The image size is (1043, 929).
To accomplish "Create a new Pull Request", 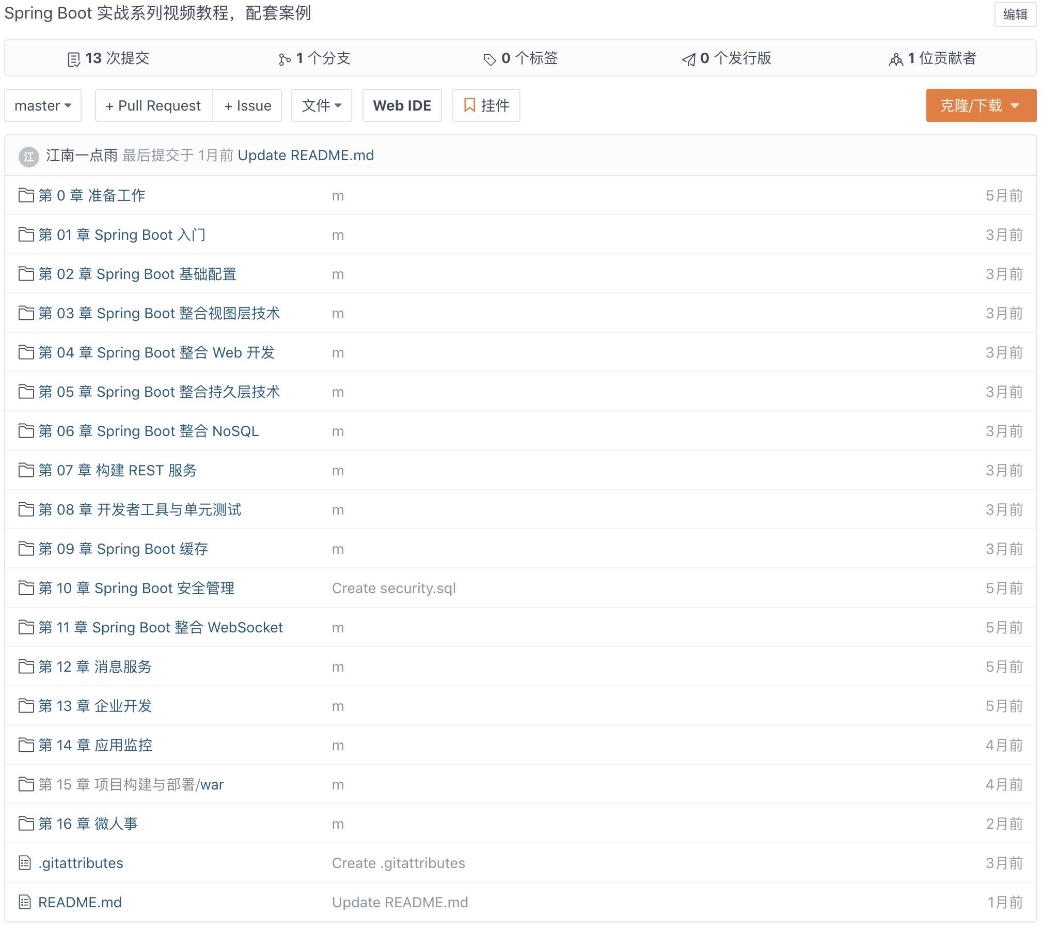I will point(153,105).
